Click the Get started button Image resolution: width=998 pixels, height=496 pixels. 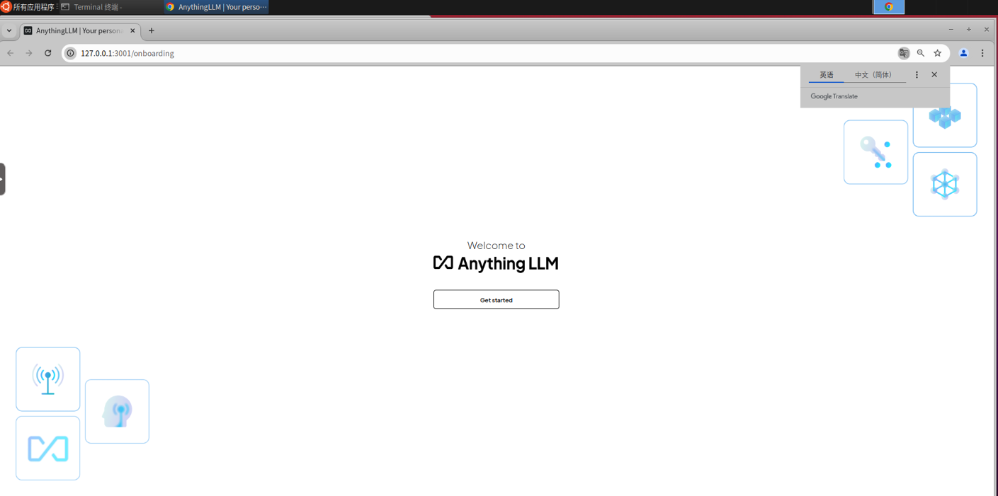click(496, 299)
